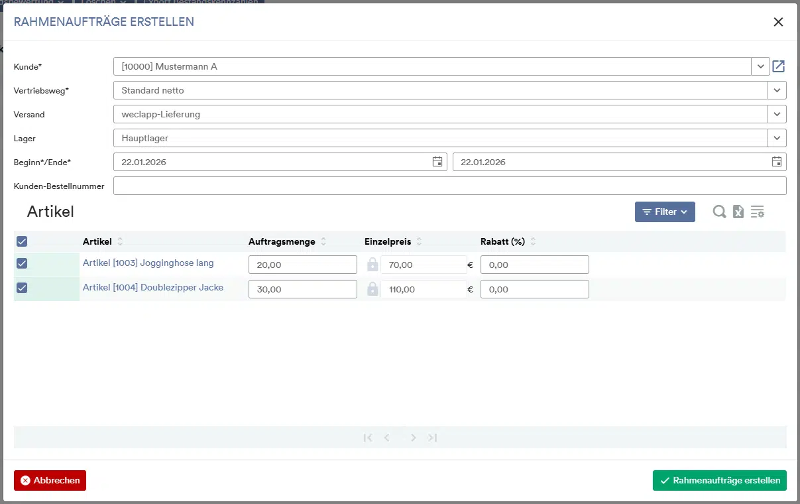800x504 pixels.
Task: Click Rahmenaufträge erstellen button
Action: click(719, 481)
